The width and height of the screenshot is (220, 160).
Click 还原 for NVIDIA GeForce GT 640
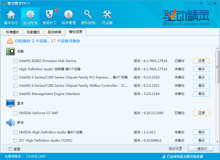[x=202, y=113]
